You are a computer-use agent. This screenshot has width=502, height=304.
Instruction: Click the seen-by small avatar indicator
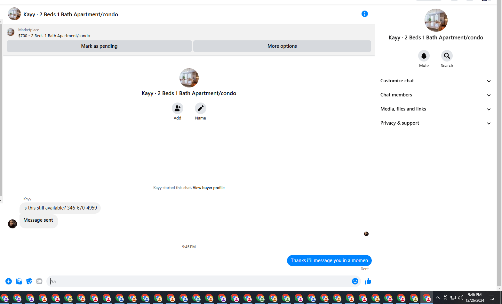(x=366, y=234)
